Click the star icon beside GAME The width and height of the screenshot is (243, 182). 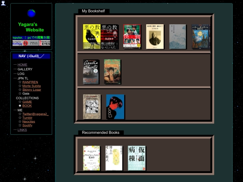[20, 102]
